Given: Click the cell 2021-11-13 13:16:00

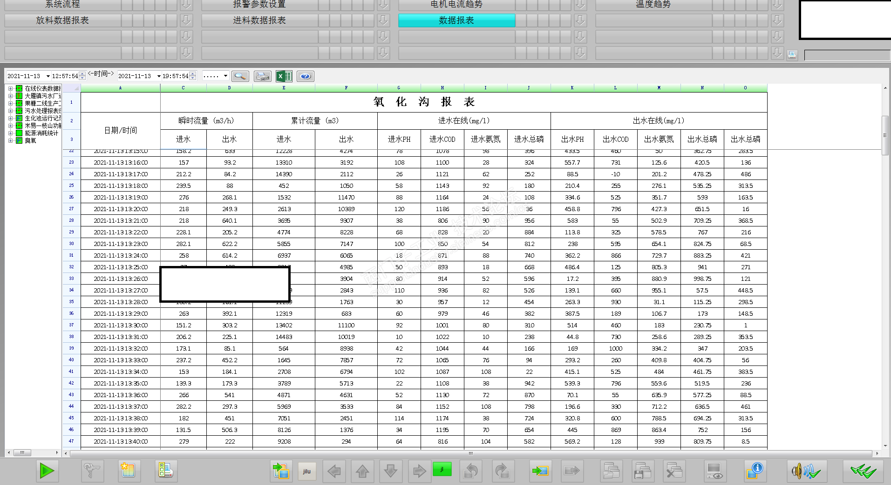Looking at the screenshot, I should [121, 163].
